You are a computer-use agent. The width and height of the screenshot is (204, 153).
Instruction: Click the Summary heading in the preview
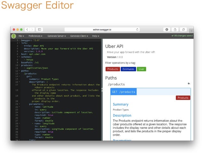(121, 104)
